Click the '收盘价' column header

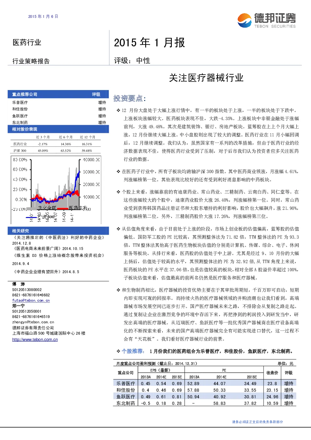tap(272, 373)
